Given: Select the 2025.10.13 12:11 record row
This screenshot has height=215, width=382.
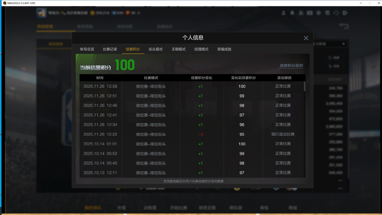Looking at the screenshot, I should 191,173.
